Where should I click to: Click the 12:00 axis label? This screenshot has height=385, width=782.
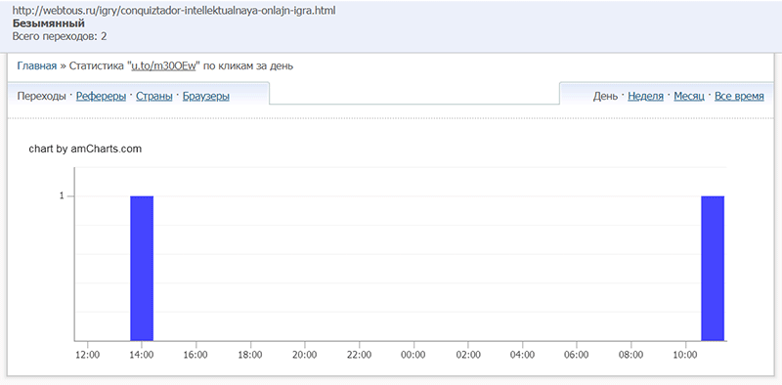pos(87,355)
